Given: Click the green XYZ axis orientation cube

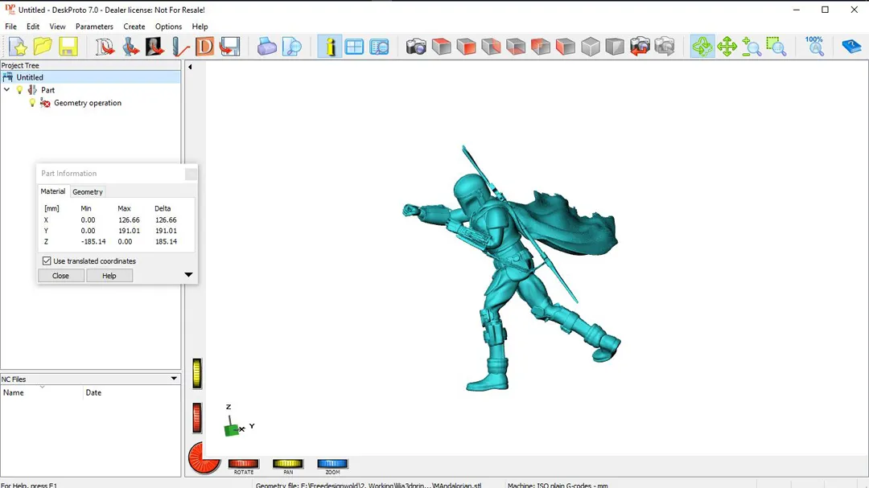Looking at the screenshot, I should pyautogui.click(x=232, y=429).
